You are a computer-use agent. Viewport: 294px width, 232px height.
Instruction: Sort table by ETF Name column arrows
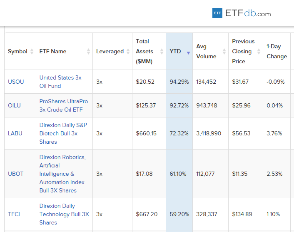[x=88, y=52]
